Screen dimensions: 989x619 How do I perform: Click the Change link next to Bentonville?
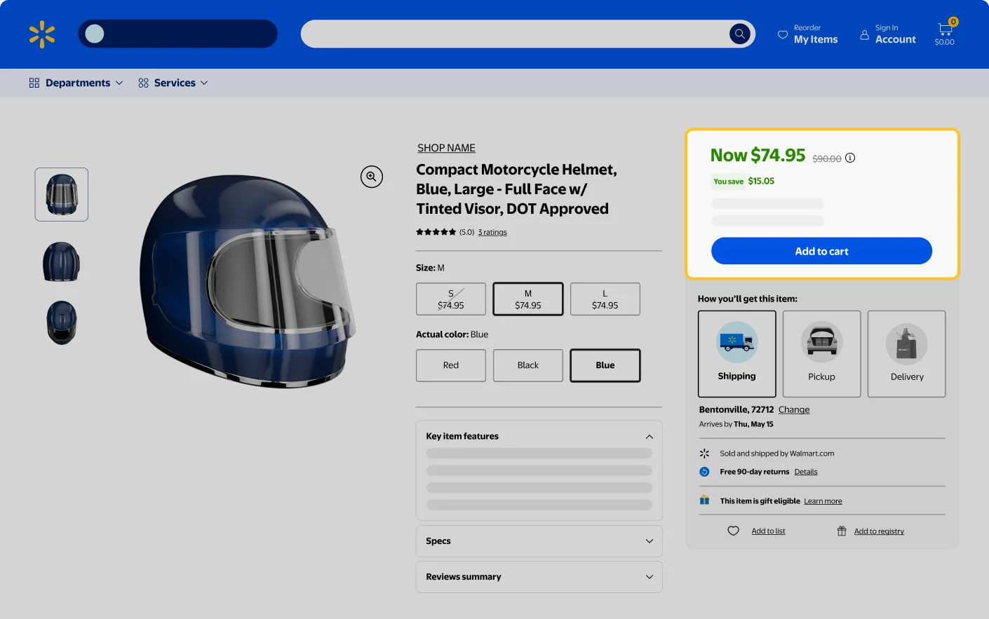(x=793, y=409)
